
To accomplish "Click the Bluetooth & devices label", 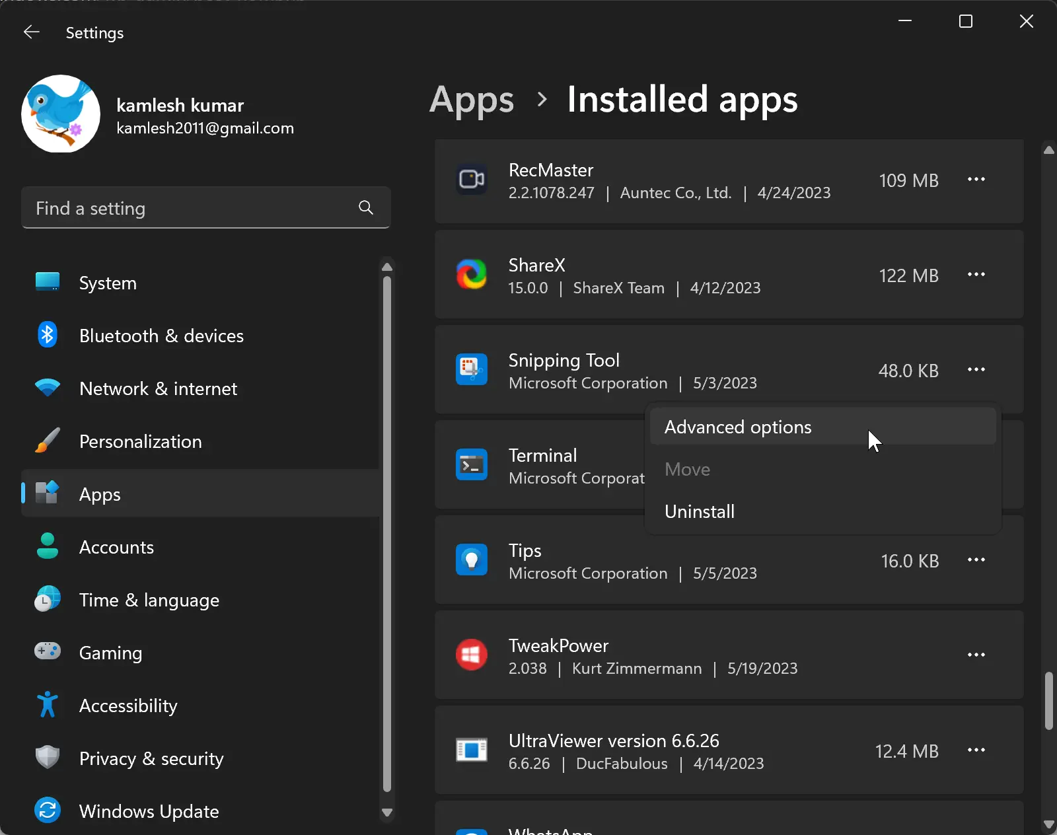I will point(161,336).
